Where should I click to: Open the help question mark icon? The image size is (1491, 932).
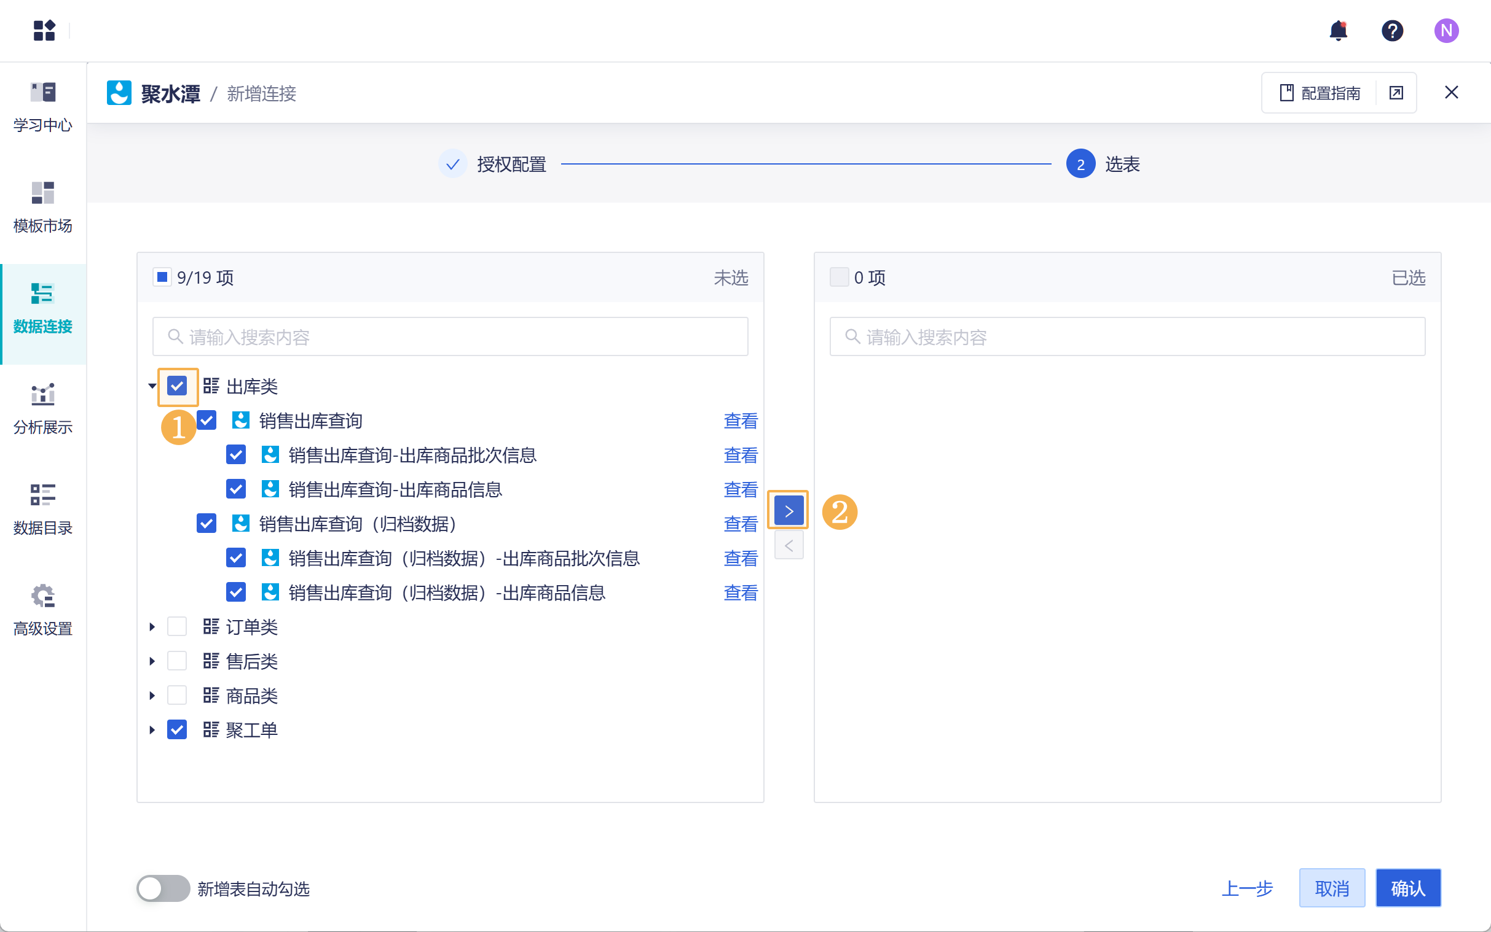coord(1391,30)
